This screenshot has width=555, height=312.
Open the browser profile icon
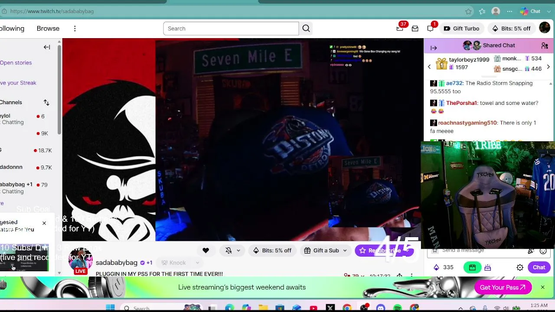496,11
